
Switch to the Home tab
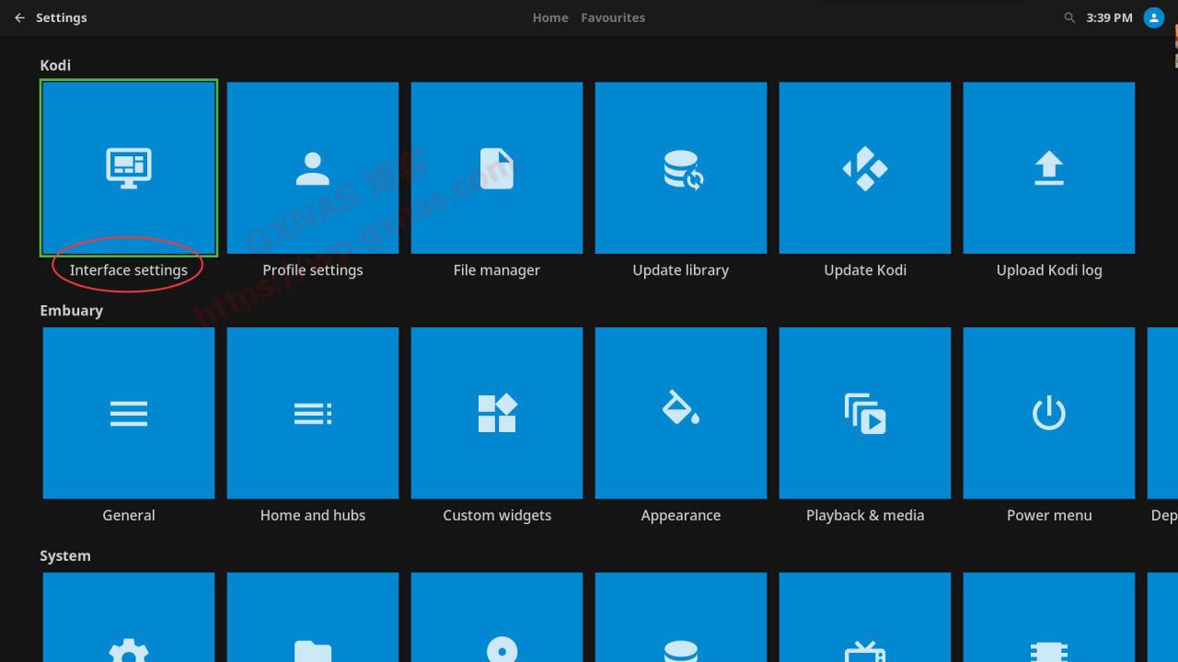click(550, 17)
